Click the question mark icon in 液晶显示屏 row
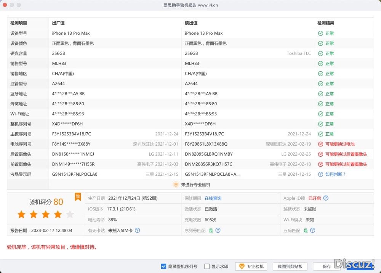The image size is (381, 273). [320, 174]
